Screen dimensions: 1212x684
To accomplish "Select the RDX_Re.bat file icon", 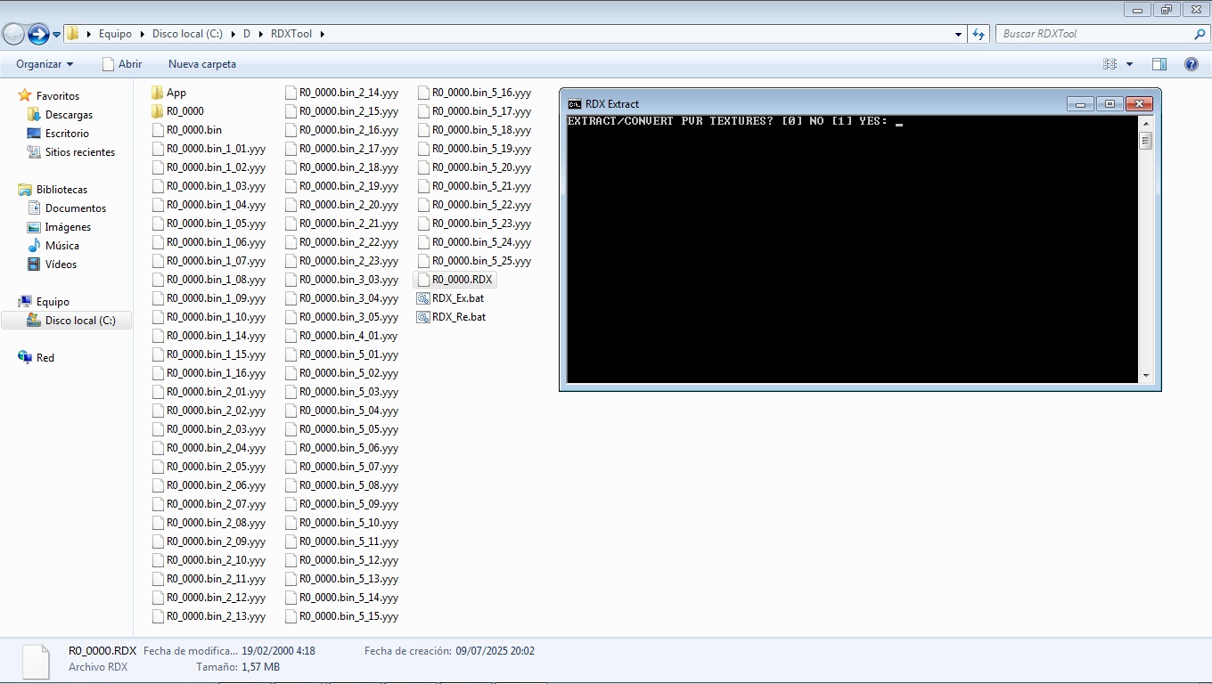I will click(423, 317).
